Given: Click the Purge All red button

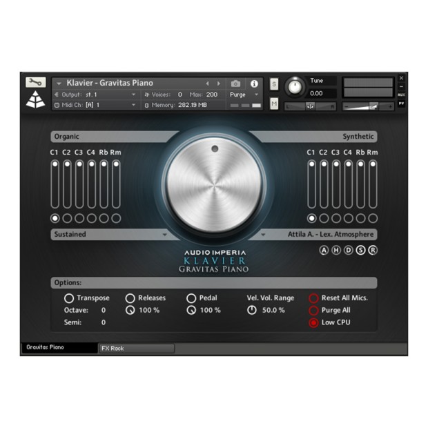Looking at the screenshot, I should click(x=313, y=311).
